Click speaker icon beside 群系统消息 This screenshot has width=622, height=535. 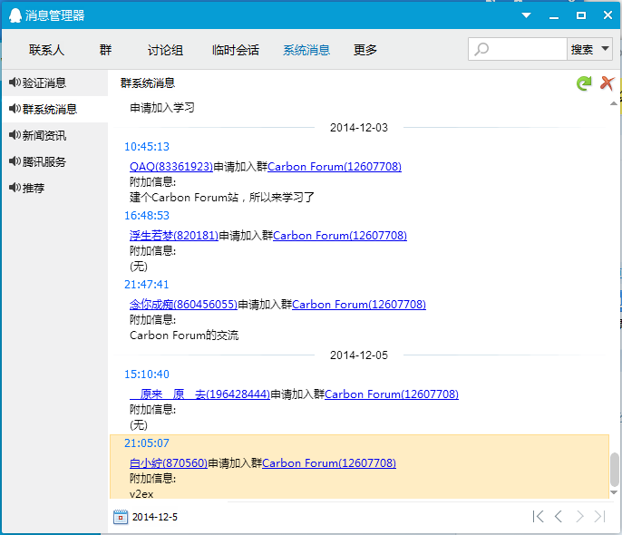click(15, 108)
